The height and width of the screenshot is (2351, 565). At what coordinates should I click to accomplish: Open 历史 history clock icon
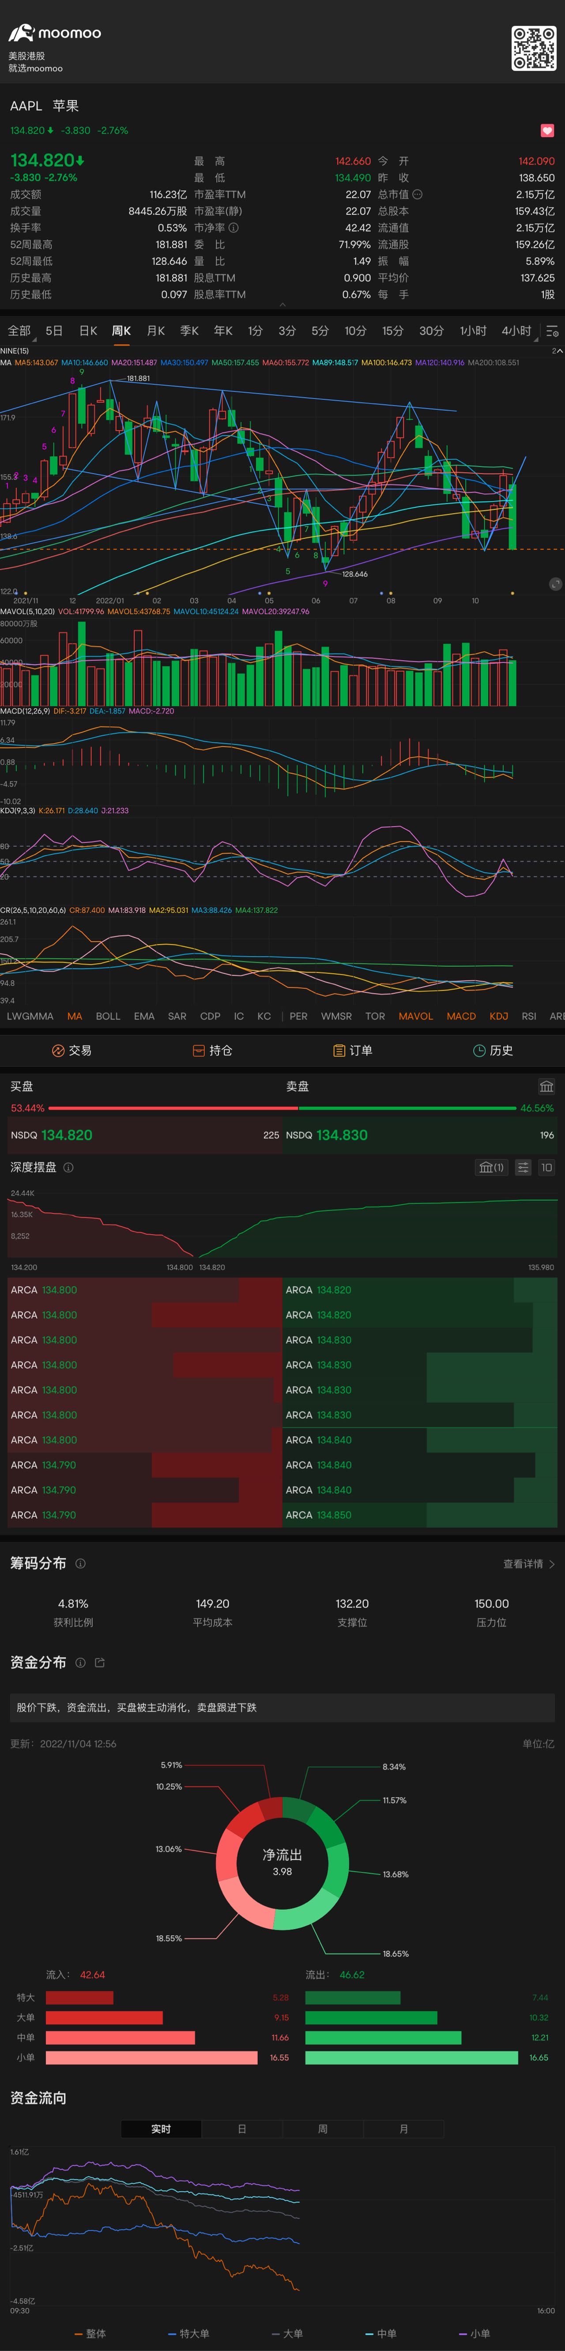coord(479,1051)
